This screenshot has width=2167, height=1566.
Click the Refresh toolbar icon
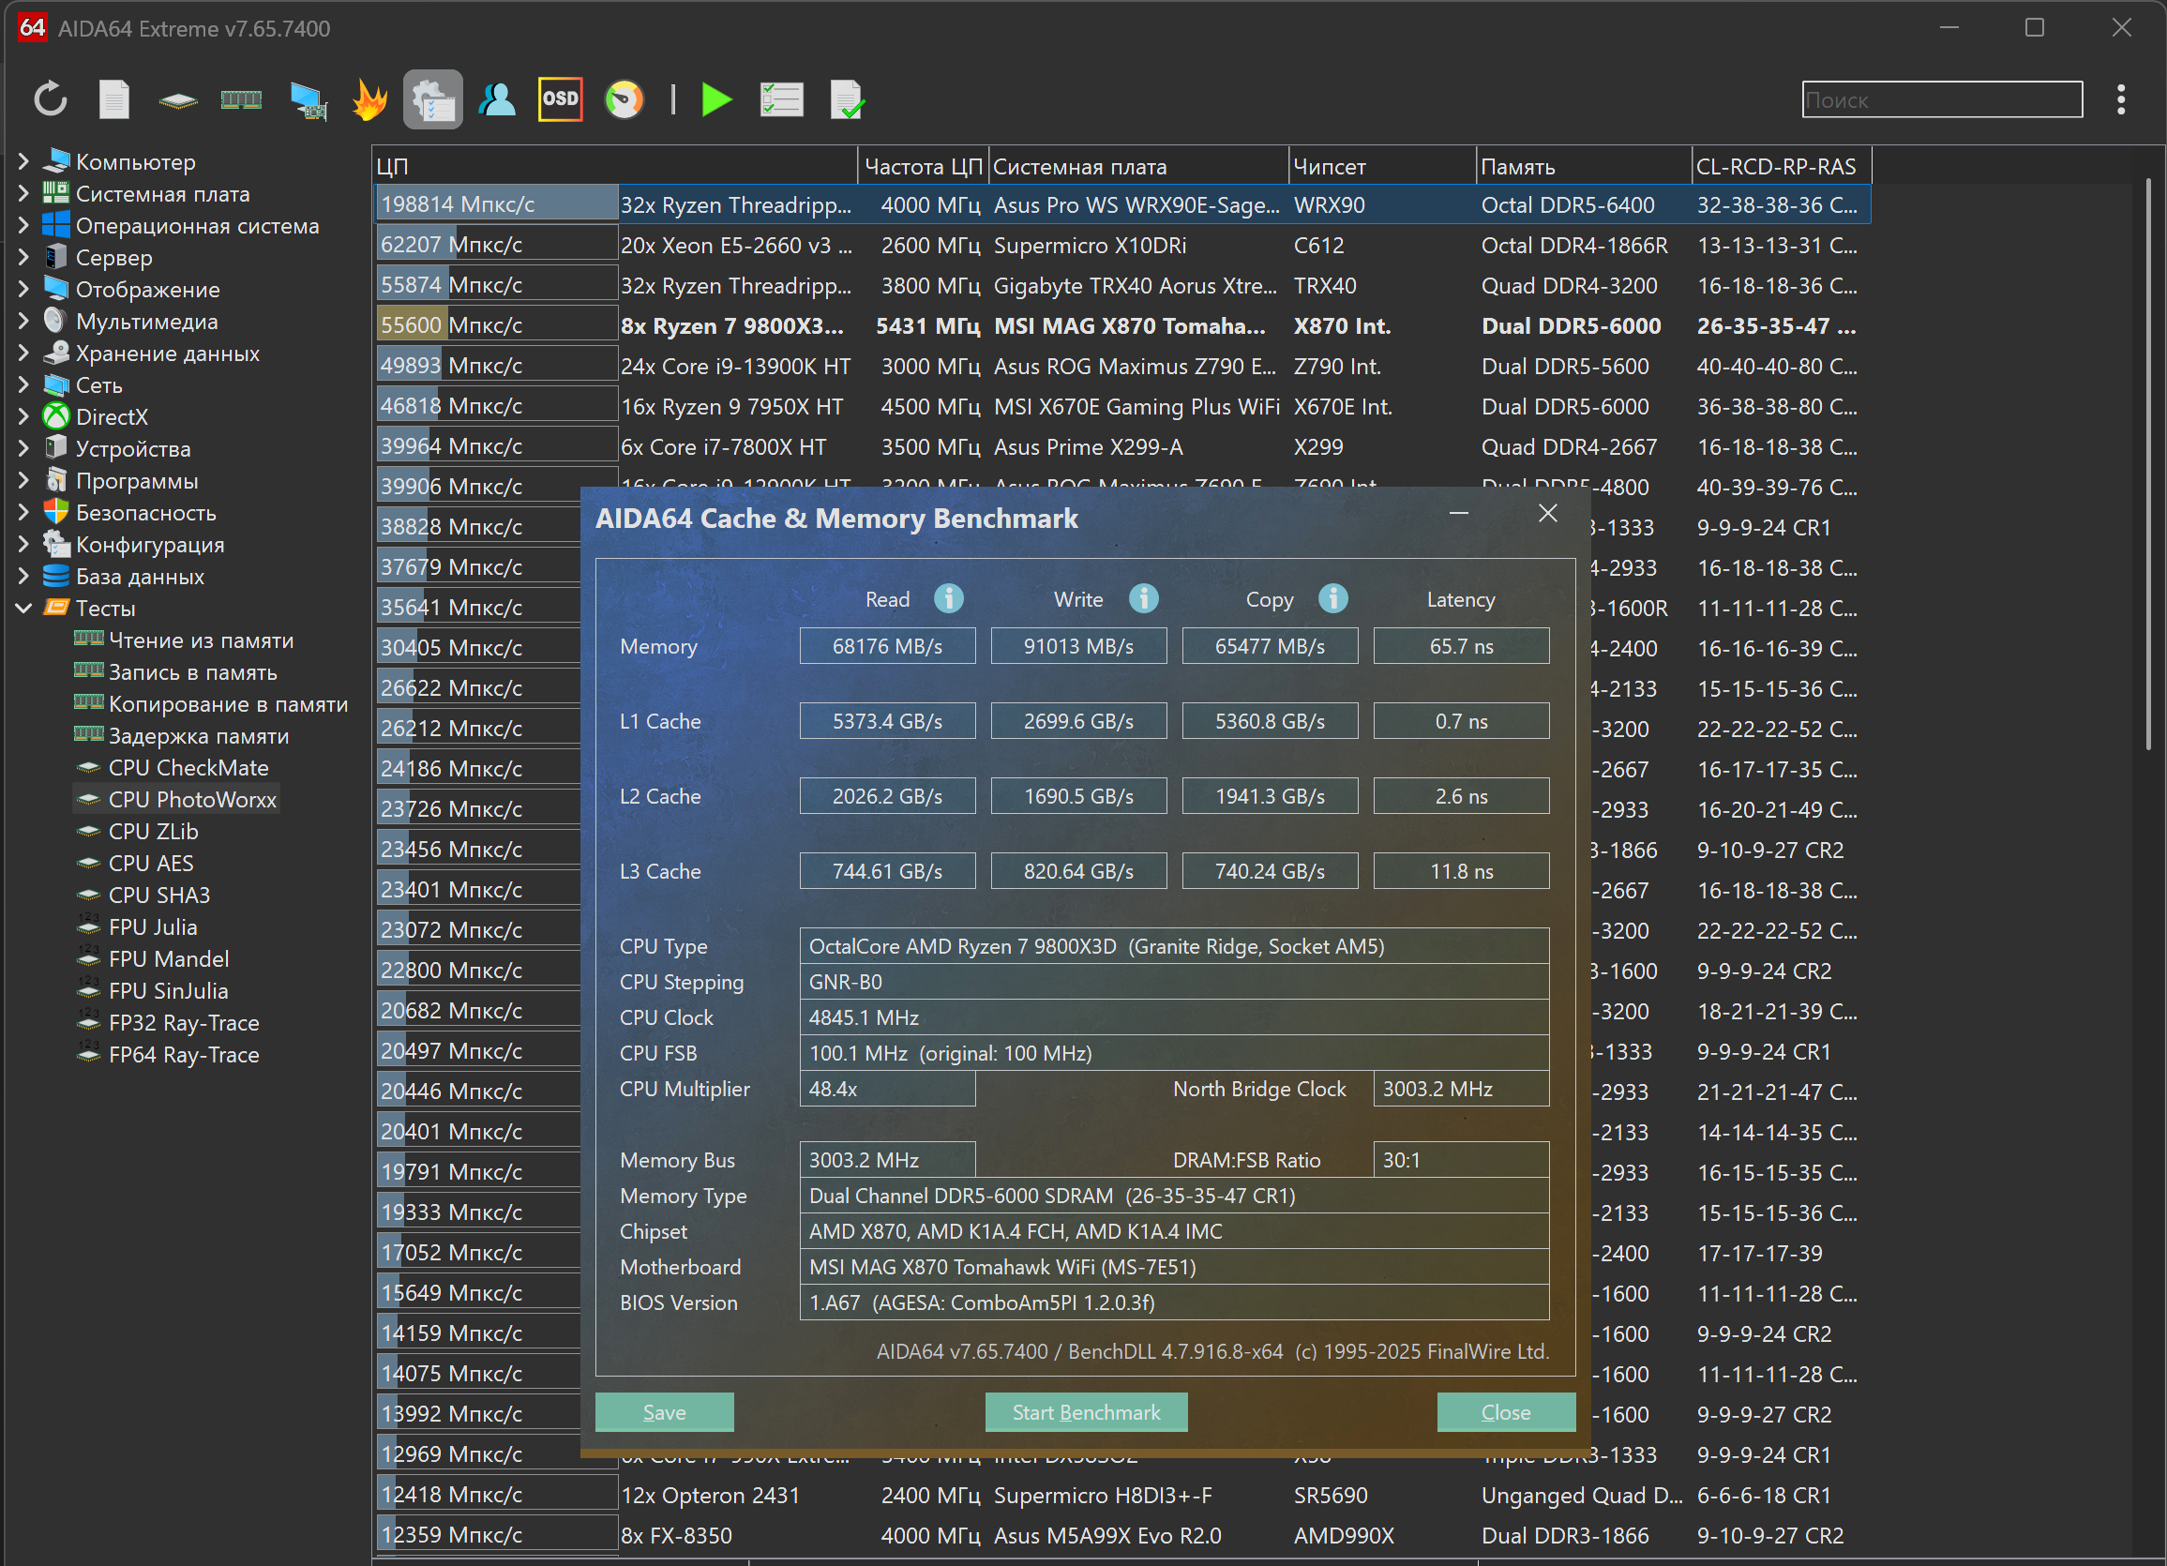50,99
